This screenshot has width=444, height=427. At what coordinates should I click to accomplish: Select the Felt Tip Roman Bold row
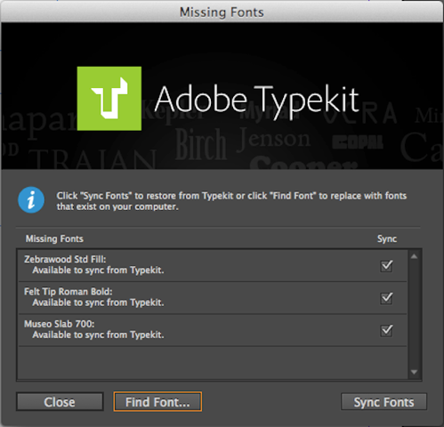point(213,298)
